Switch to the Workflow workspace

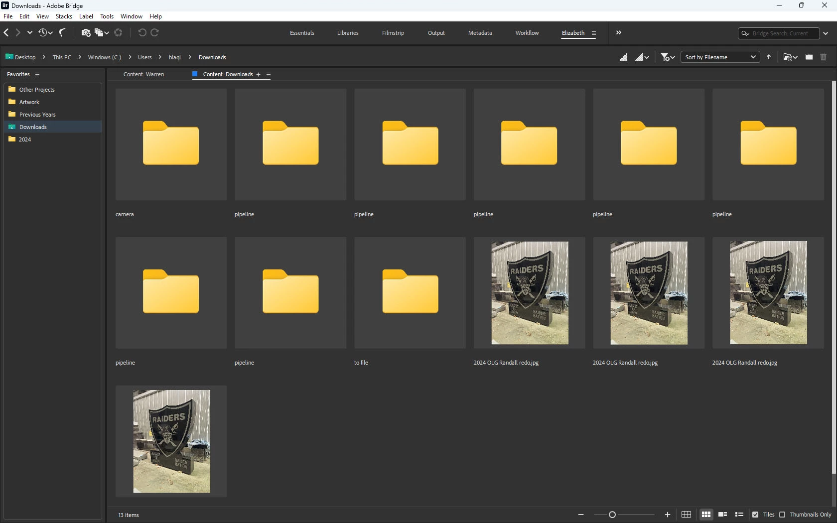[527, 33]
